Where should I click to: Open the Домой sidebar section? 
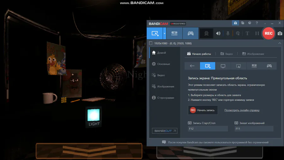click(165, 52)
